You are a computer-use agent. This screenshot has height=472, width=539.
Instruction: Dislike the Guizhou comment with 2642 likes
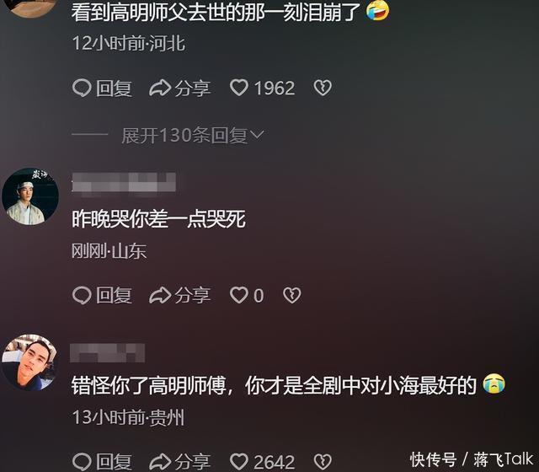click(x=323, y=461)
